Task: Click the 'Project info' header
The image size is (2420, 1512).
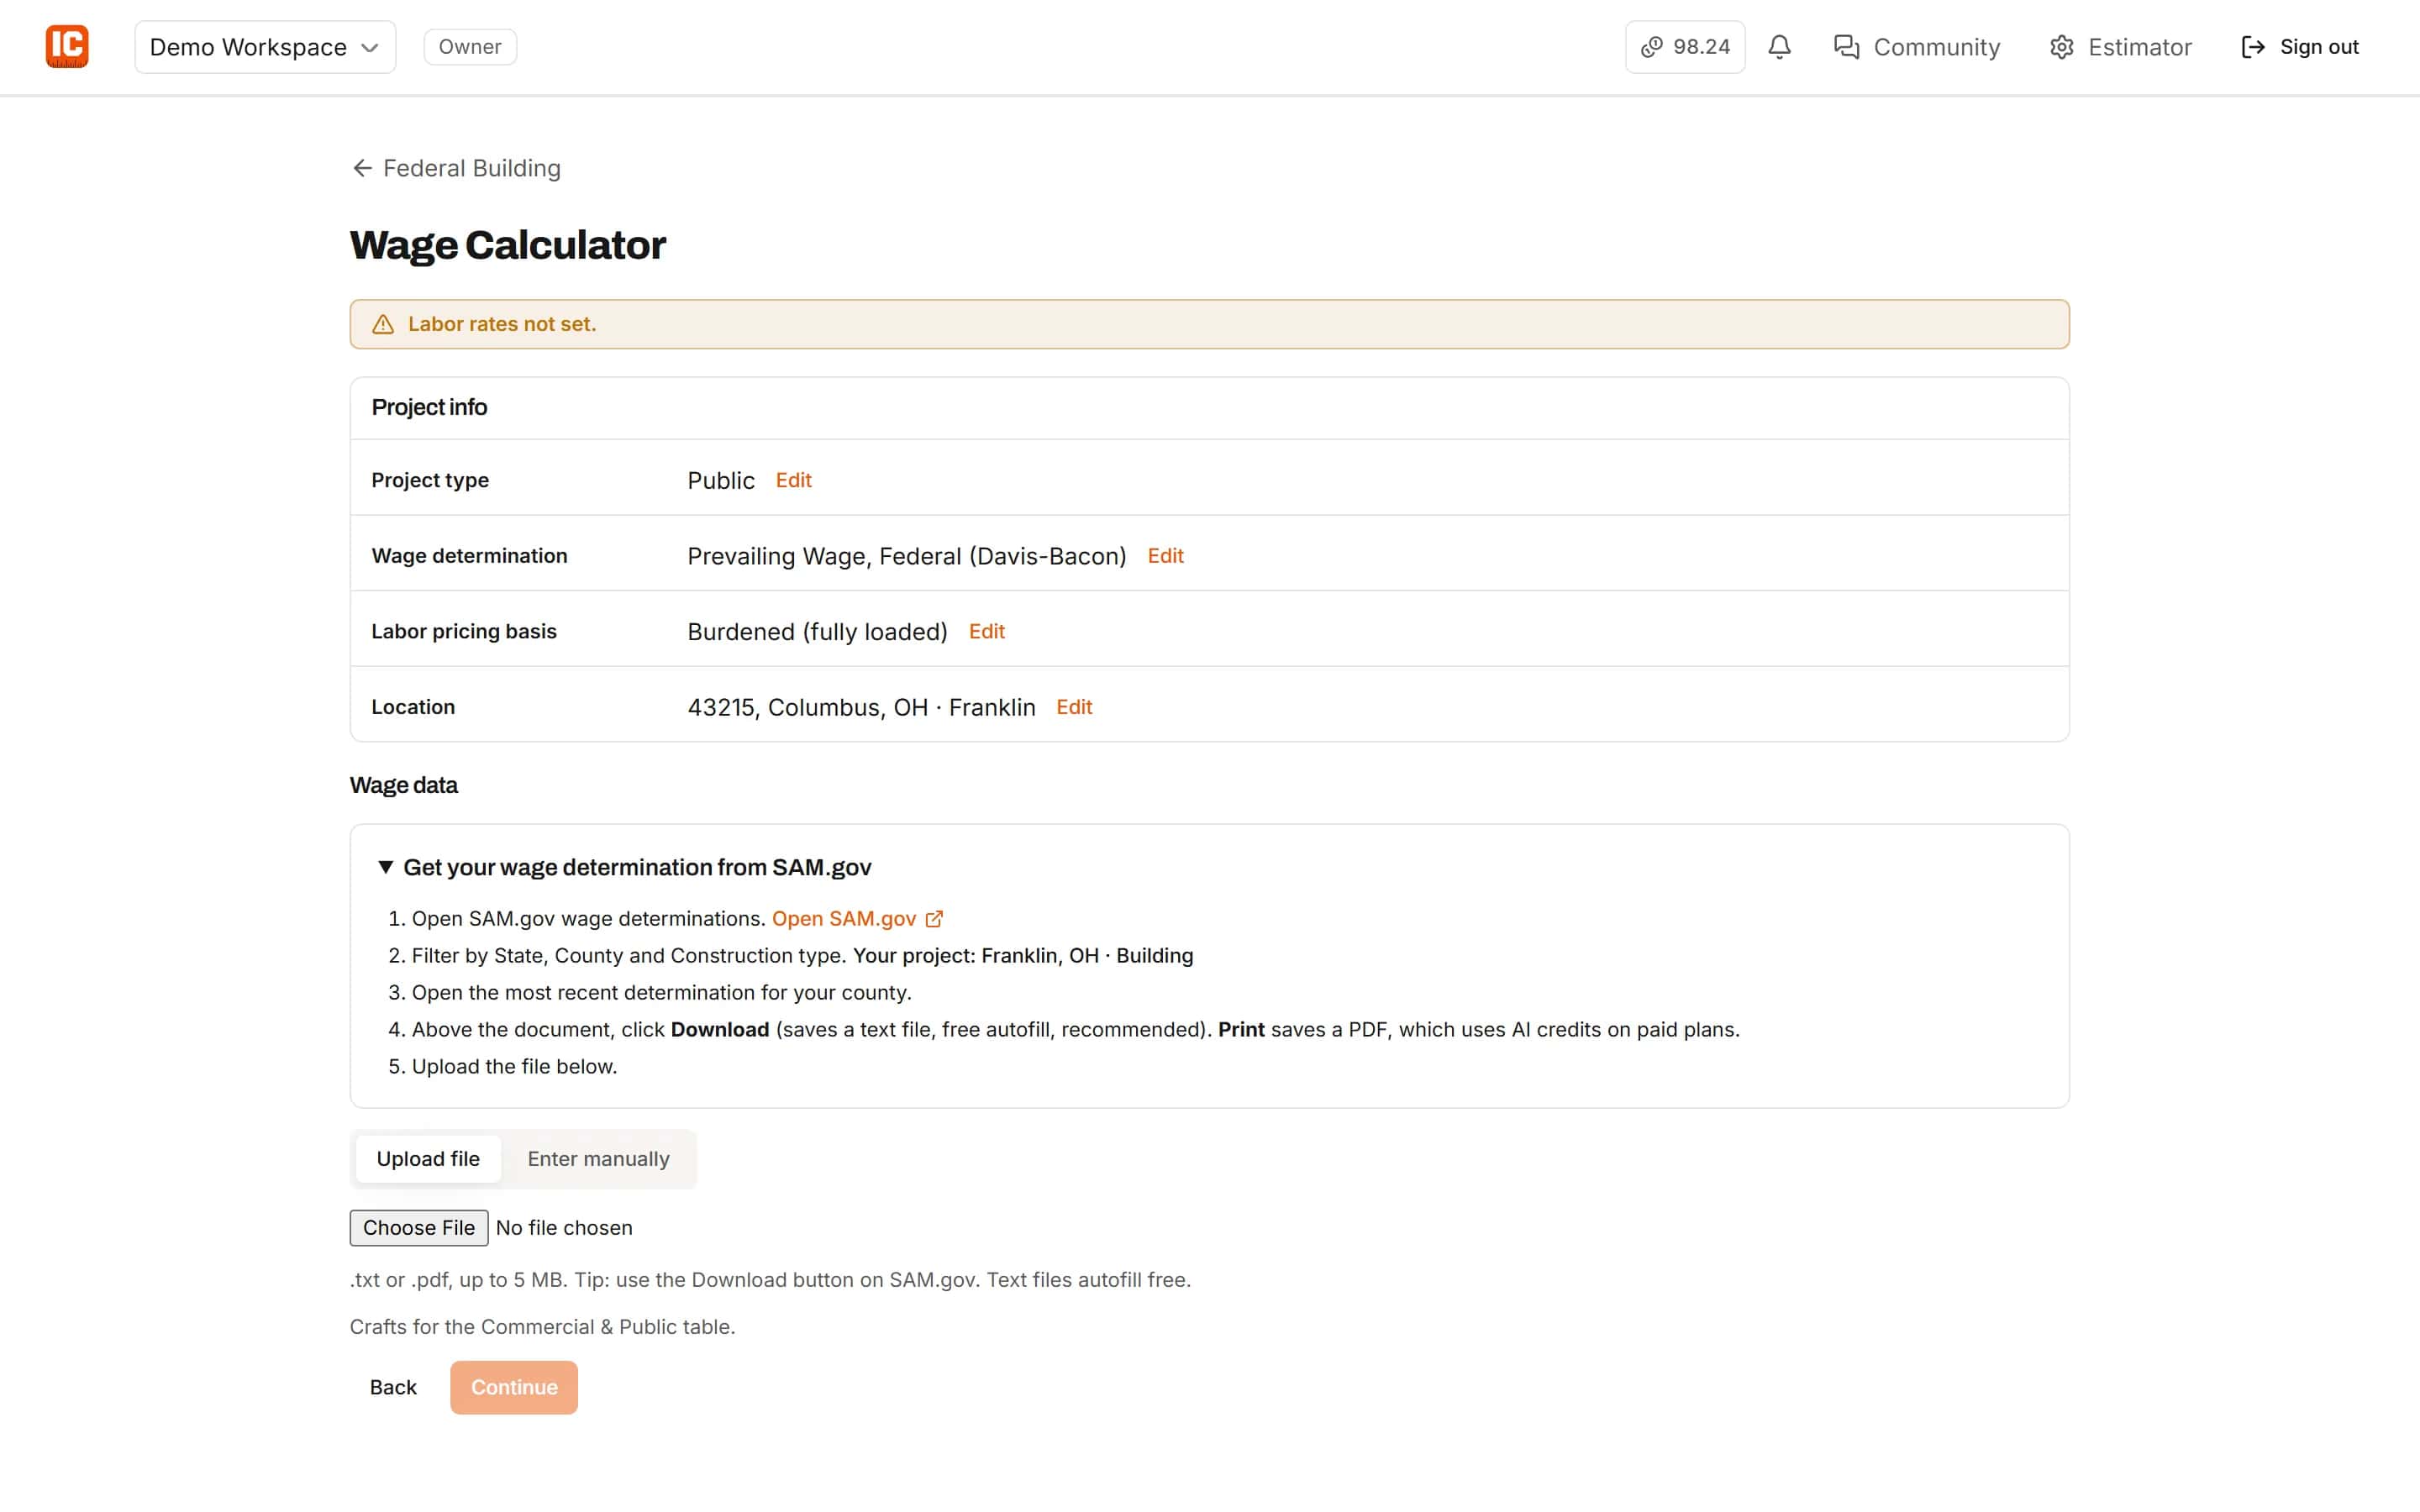Action: (x=429, y=407)
